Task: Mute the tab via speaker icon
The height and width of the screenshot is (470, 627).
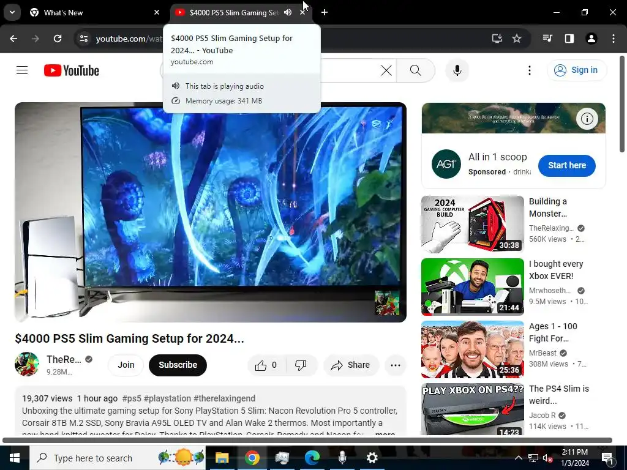Action: (288, 12)
